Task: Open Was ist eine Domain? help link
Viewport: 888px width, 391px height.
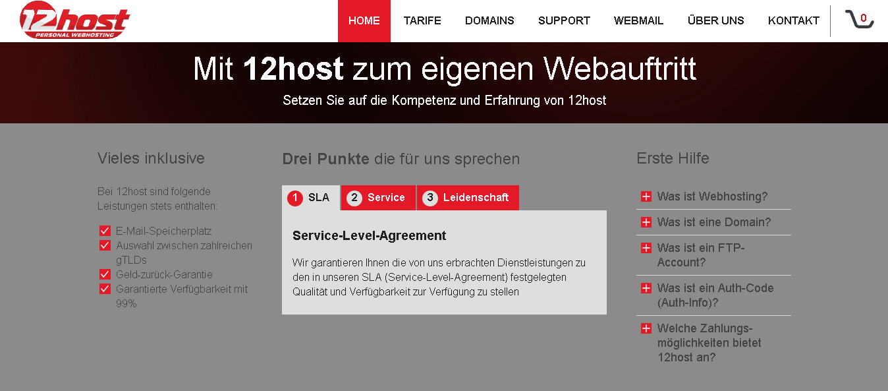Action: click(713, 222)
